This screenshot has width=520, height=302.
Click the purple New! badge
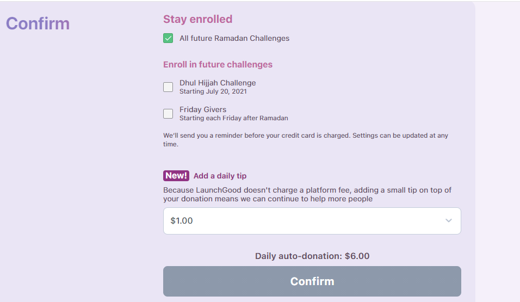176,176
